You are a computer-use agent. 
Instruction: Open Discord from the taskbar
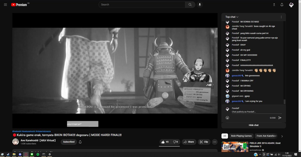pos(20,154)
